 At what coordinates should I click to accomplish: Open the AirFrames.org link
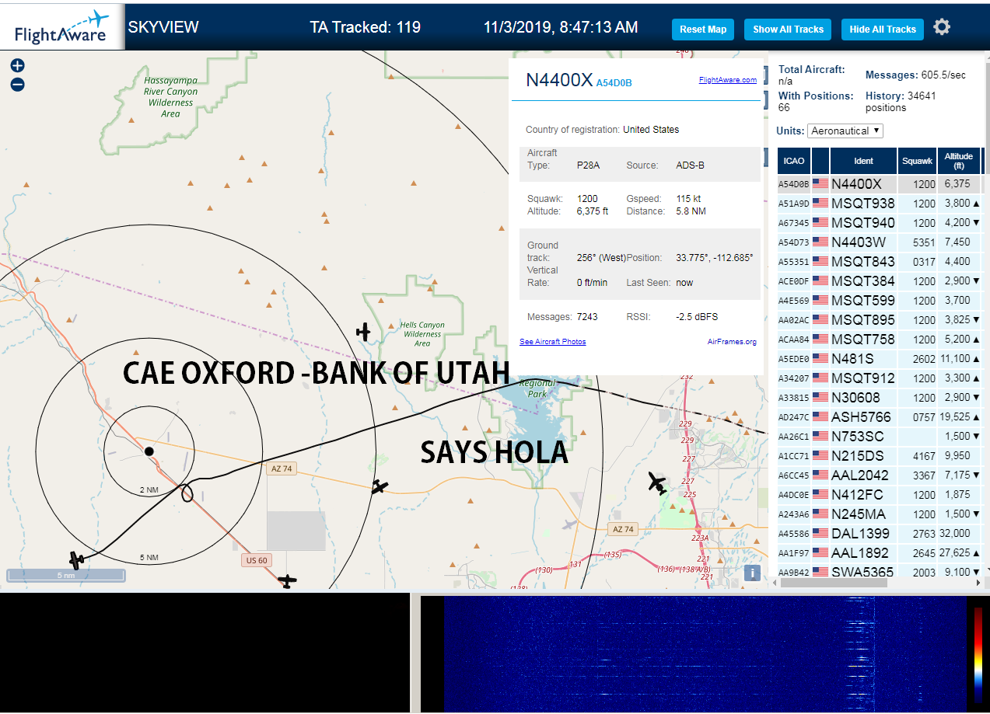click(732, 342)
